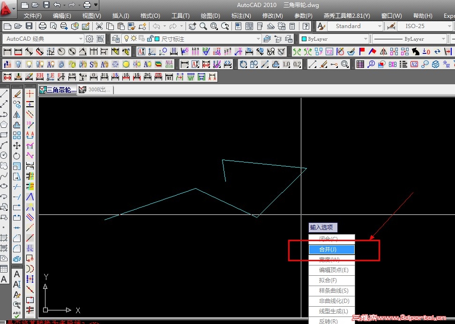Image resolution: width=455 pixels, height=324 pixels.
Task: Select the Rectangle draw tool
Action: [4, 135]
